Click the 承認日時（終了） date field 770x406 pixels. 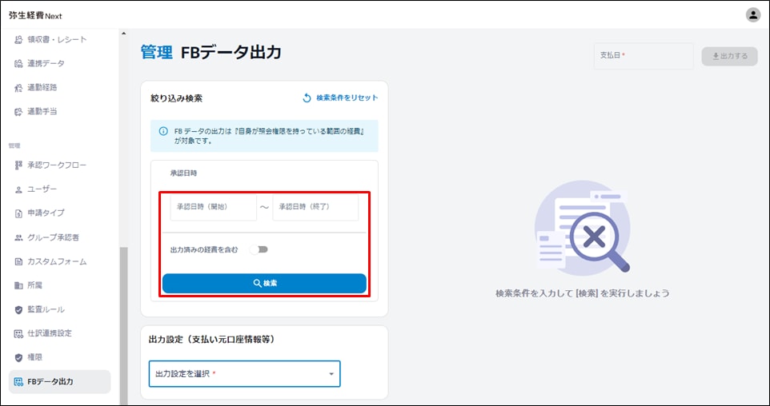pos(315,207)
